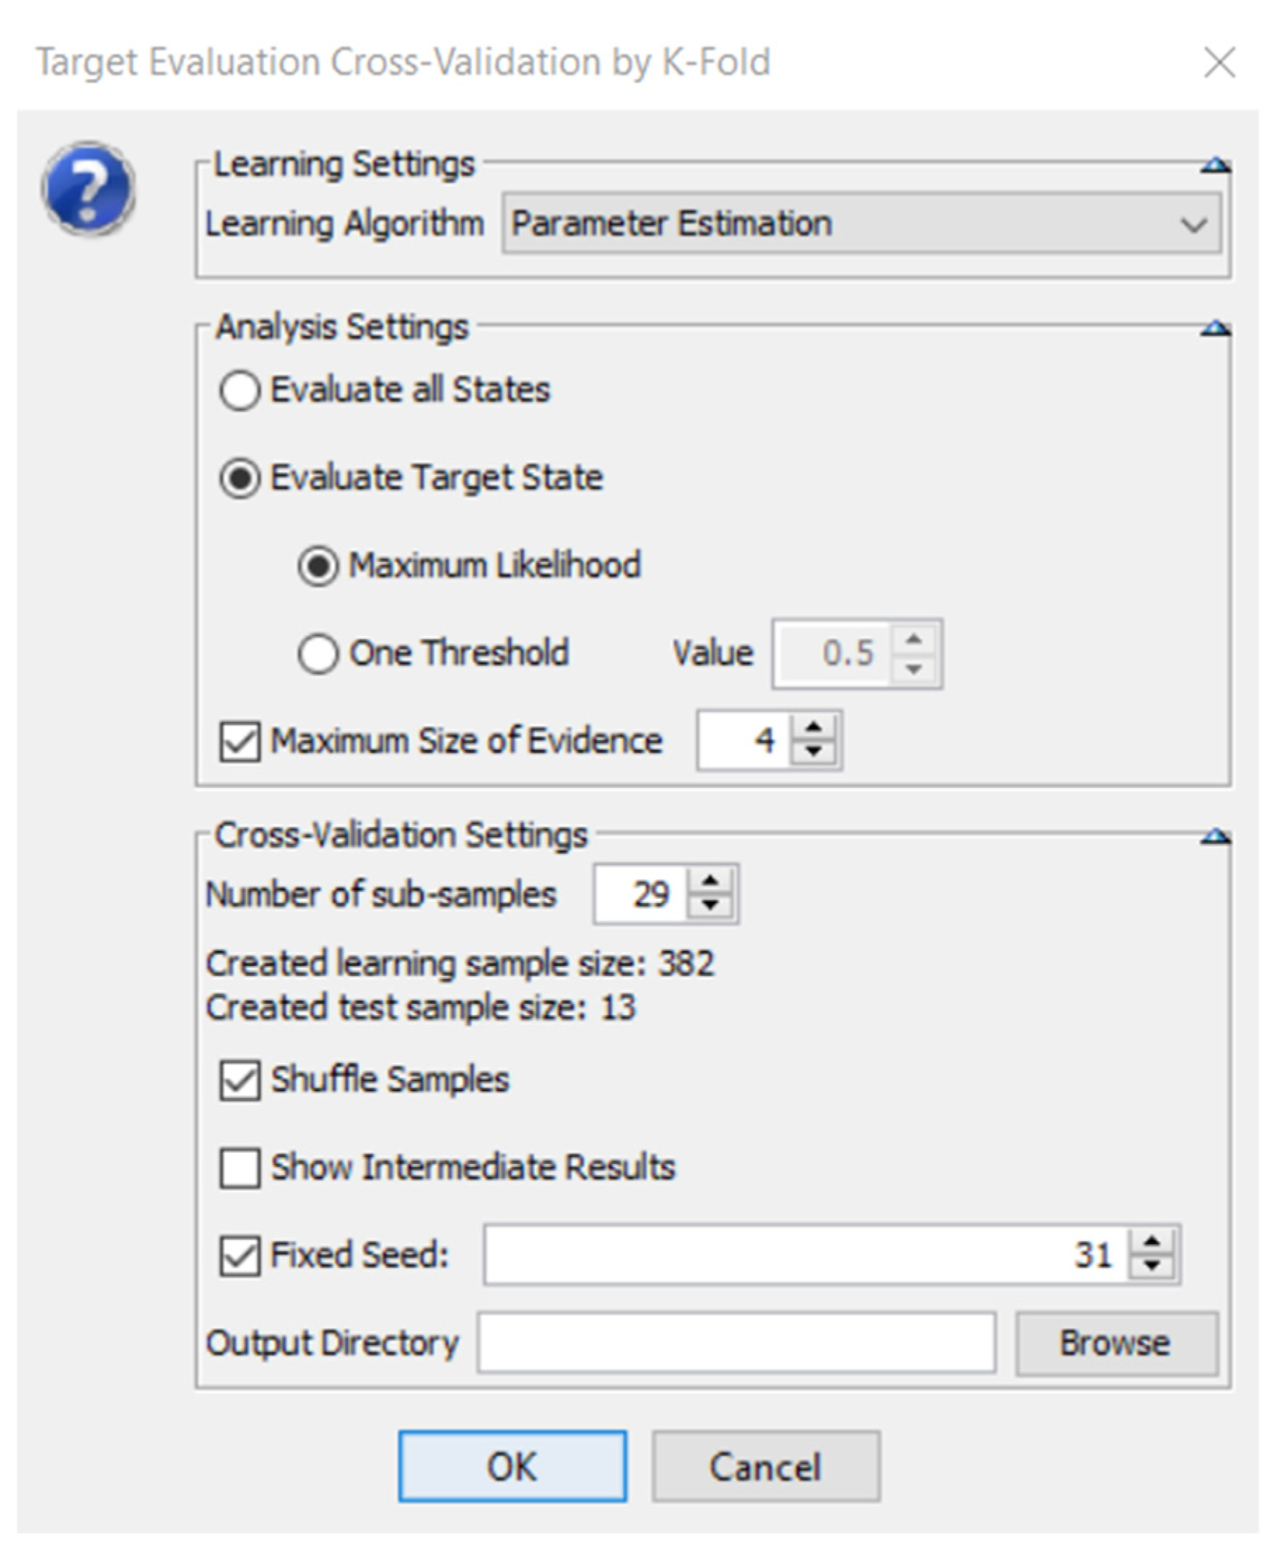Enable Show Intermediate Results checkbox

point(239,1168)
